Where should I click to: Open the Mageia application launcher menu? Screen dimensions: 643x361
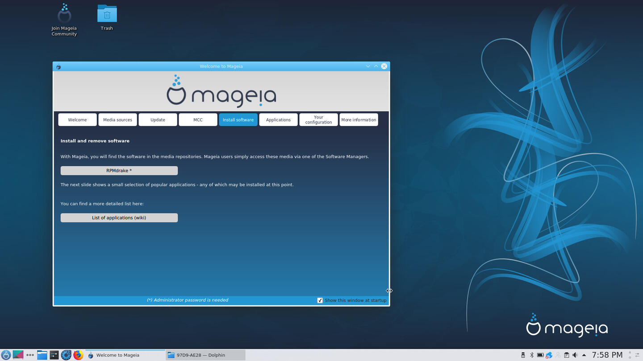tap(6, 355)
